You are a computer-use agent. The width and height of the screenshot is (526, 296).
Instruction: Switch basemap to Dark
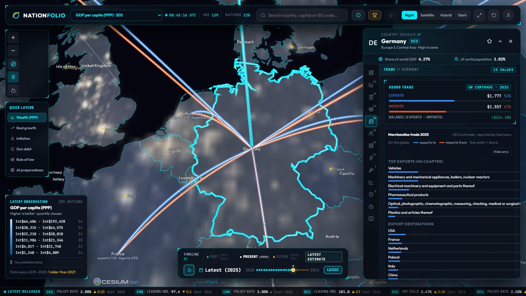pyautogui.click(x=462, y=15)
